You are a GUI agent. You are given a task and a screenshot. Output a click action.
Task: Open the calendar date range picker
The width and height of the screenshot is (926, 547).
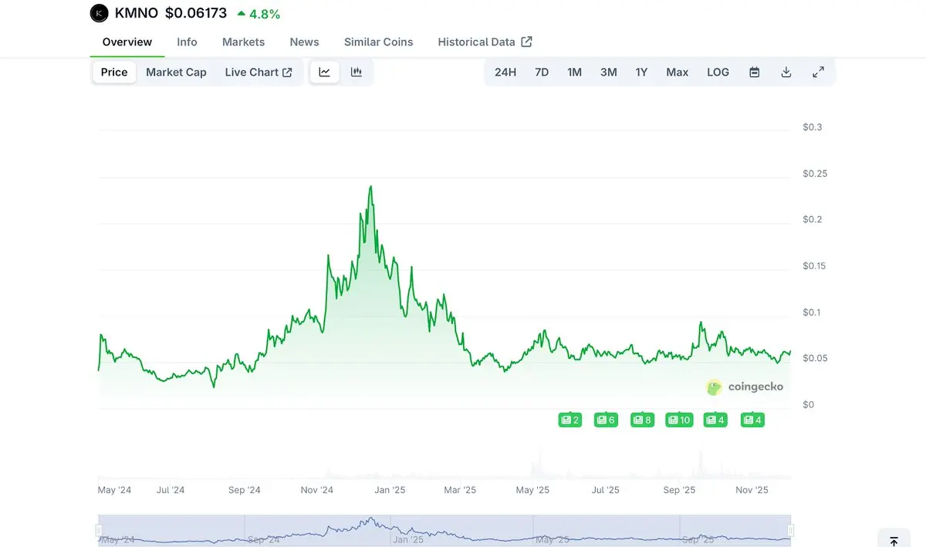click(755, 73)
